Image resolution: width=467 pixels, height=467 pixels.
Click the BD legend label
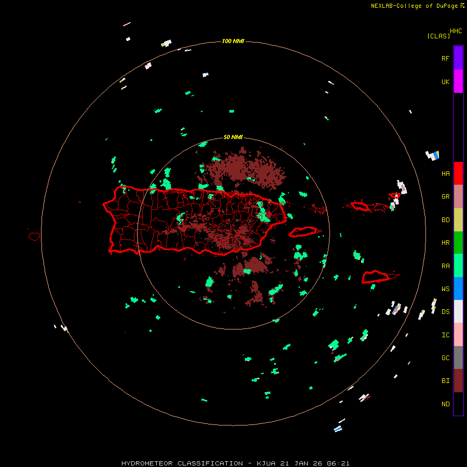(445, 220)
